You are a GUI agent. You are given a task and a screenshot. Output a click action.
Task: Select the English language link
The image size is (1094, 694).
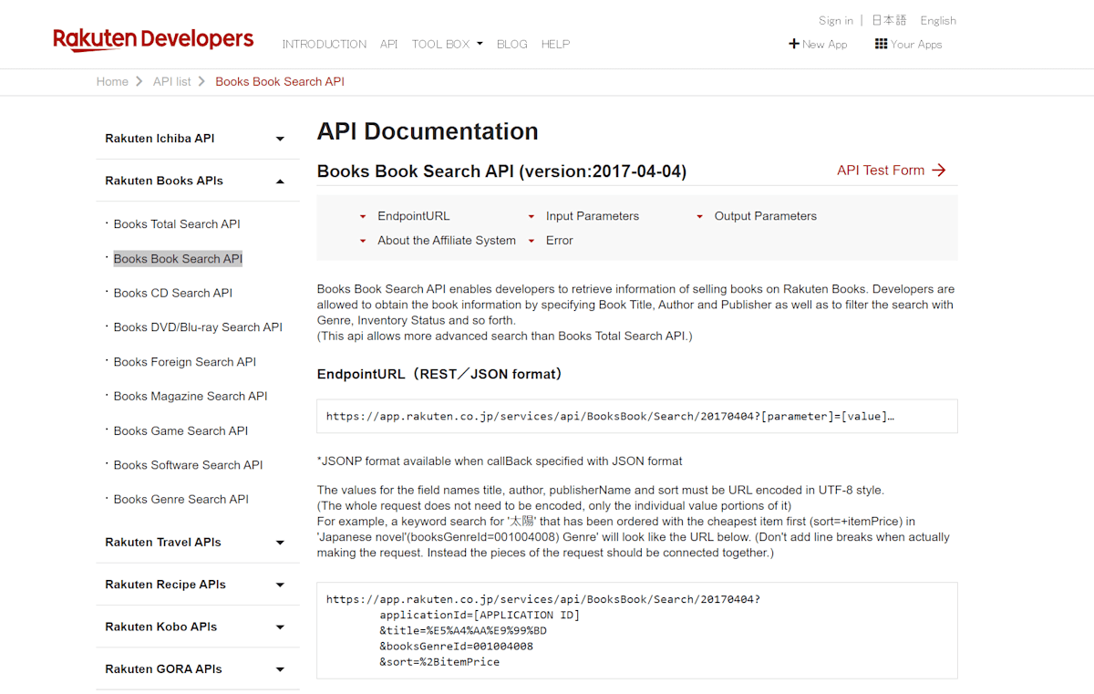coord(938,20)
